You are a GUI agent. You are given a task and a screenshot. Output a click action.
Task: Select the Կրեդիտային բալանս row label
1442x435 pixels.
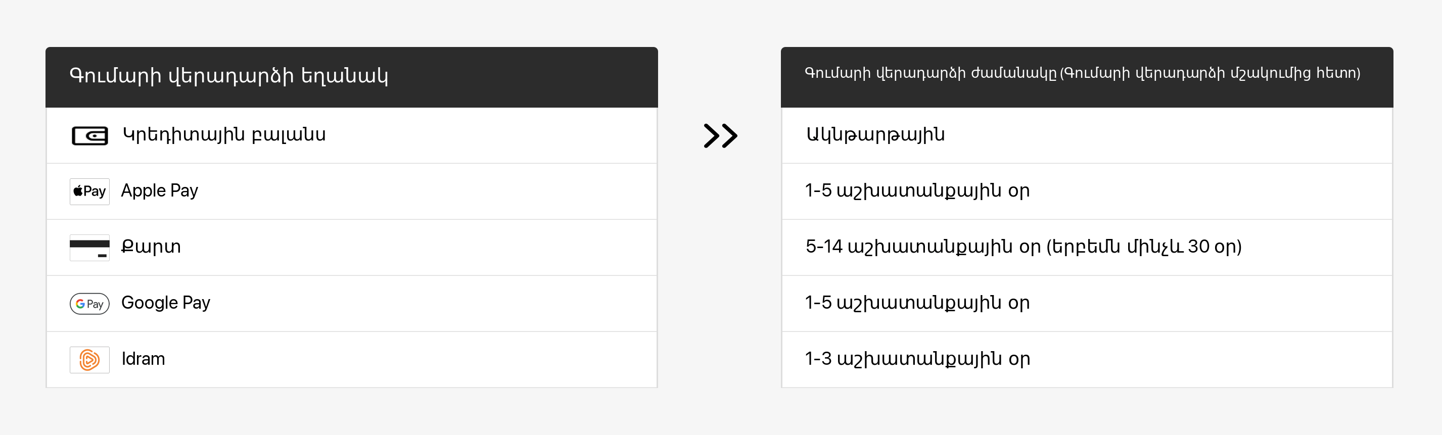[224, 135]
